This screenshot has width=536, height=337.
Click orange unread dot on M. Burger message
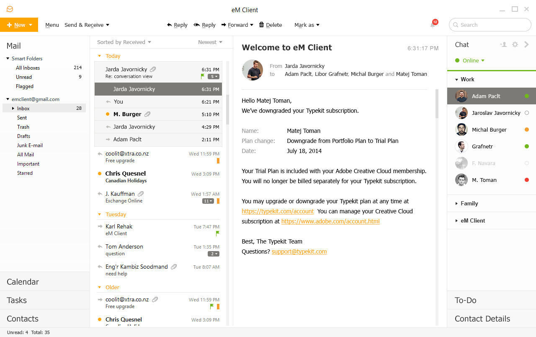tap(108, 114)
